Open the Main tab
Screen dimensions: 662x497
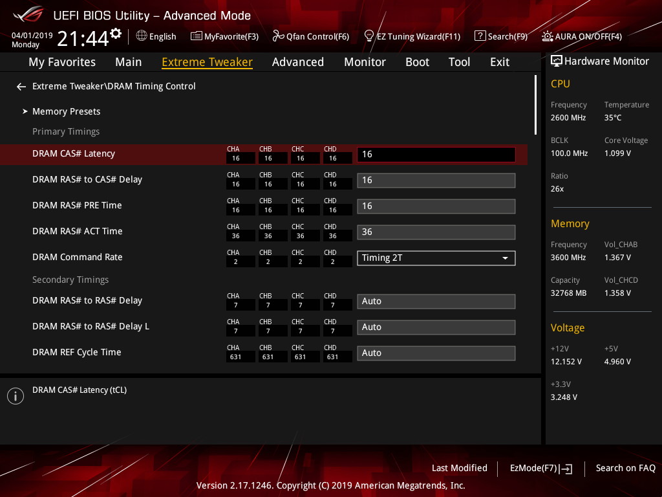129,62
